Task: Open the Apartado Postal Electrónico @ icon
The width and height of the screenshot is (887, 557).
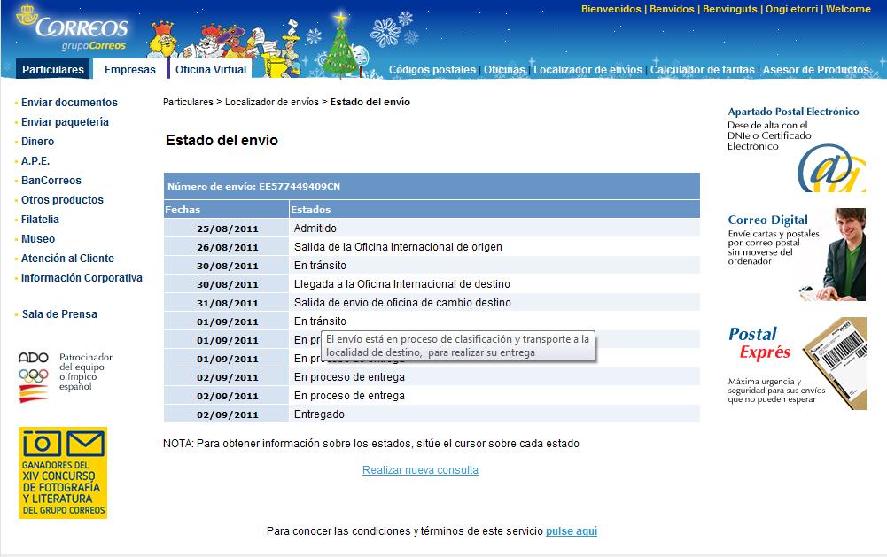Action: point(831,168)
